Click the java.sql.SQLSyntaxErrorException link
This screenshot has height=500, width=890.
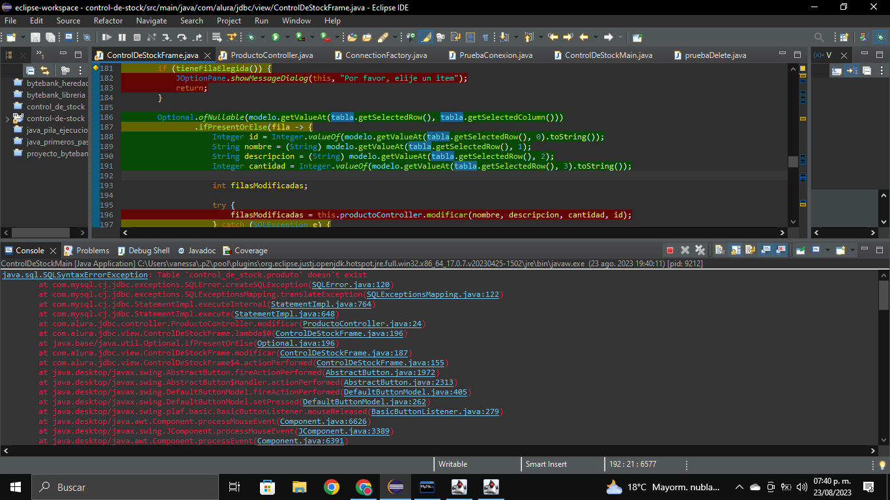[75, 275]
